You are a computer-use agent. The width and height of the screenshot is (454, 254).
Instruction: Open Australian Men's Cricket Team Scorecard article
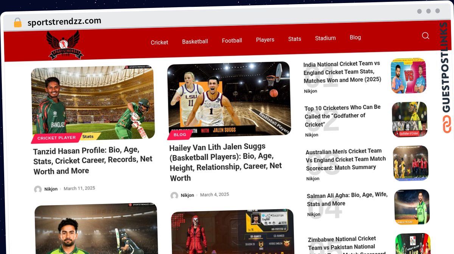pos(346,159)
